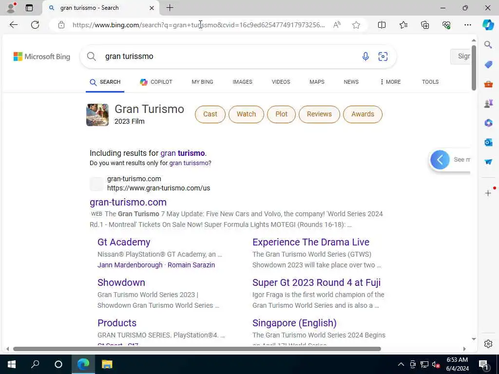Image resolution: width=499 pixels, height=374 pixels.
Task: Open Read aloud in address bar
Action: pos(337,25)
